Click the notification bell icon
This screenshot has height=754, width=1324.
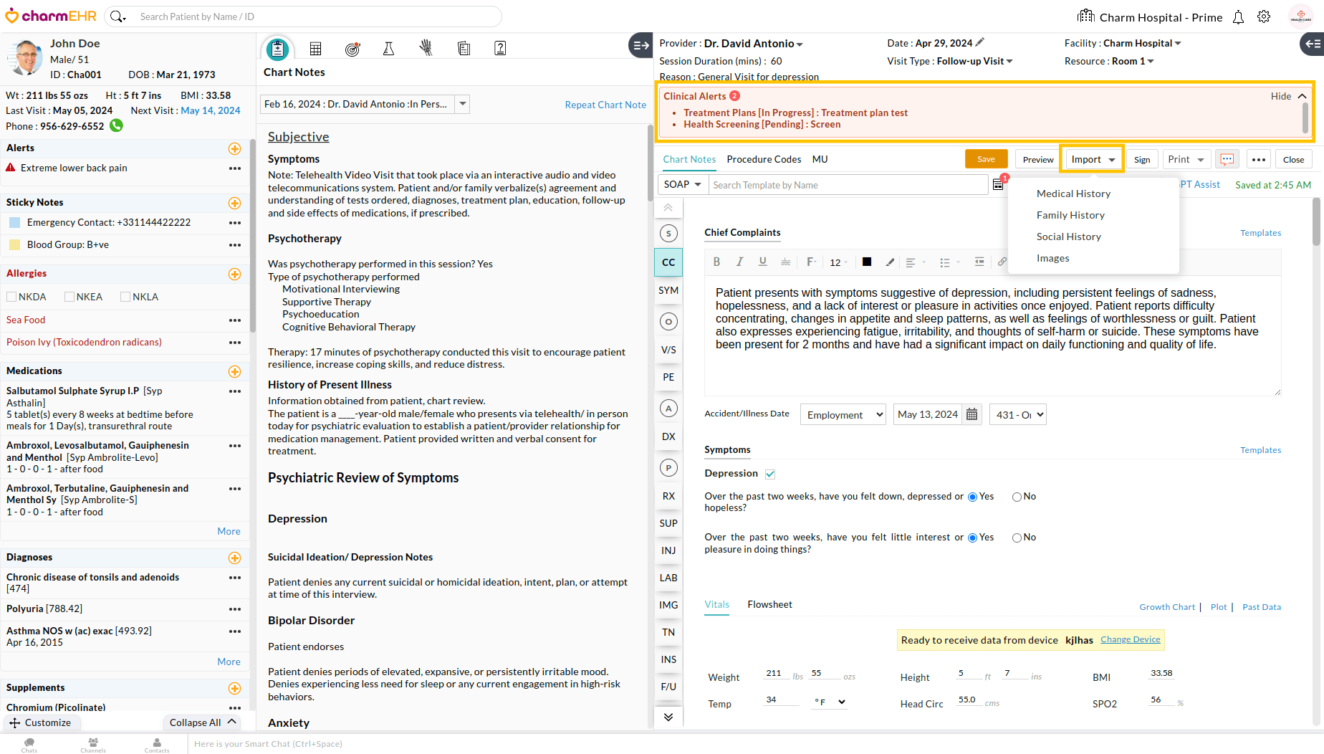tap(1238, 17)
